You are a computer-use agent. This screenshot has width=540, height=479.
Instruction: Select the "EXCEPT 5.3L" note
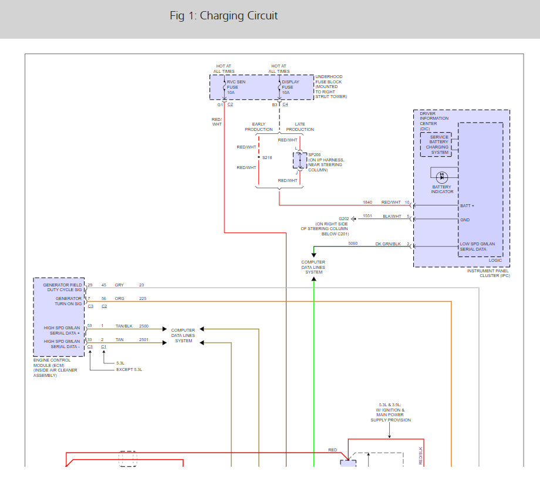pos(129,370)
